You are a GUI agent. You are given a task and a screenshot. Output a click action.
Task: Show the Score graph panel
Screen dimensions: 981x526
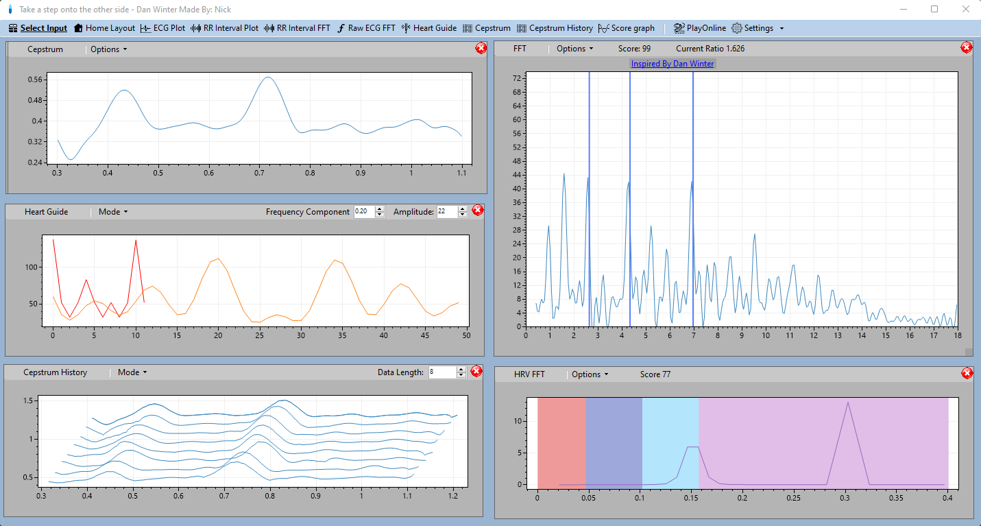[x=627, y=28]
